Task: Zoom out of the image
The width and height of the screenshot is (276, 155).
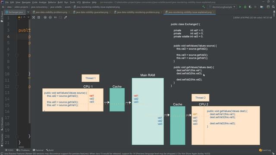Action: (x=50, y=17)
